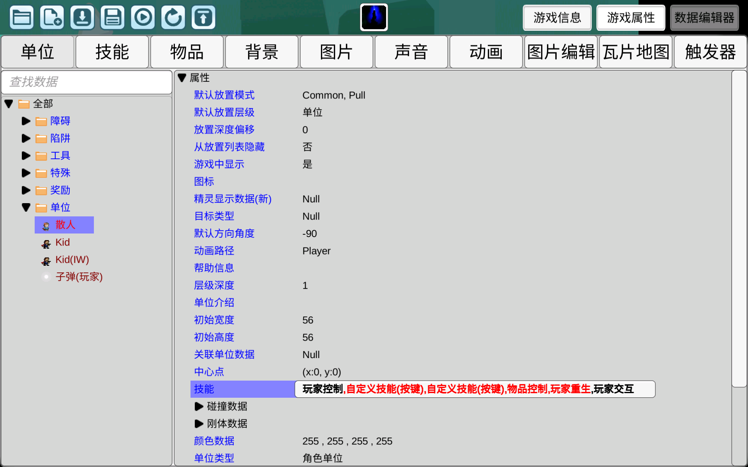Open 游戏信息 button
The height and width of the screenshot is (467, 748).
coord(557,18)
